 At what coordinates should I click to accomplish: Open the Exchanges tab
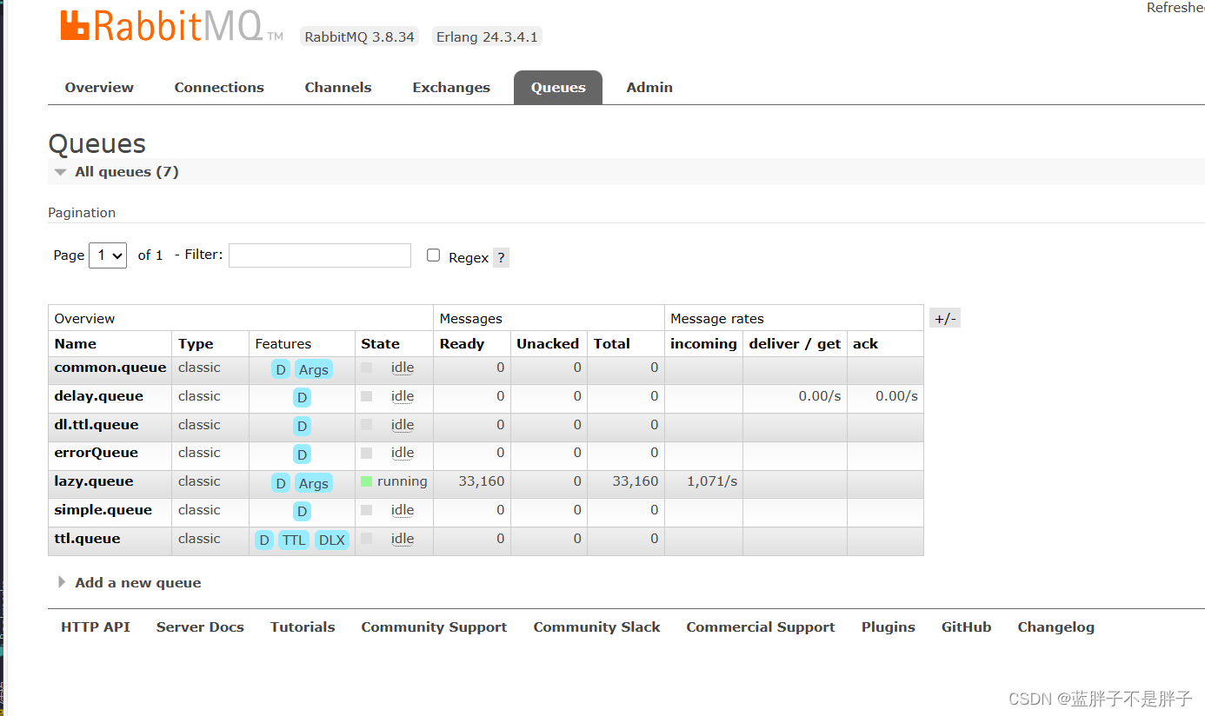tap(451, 87)
